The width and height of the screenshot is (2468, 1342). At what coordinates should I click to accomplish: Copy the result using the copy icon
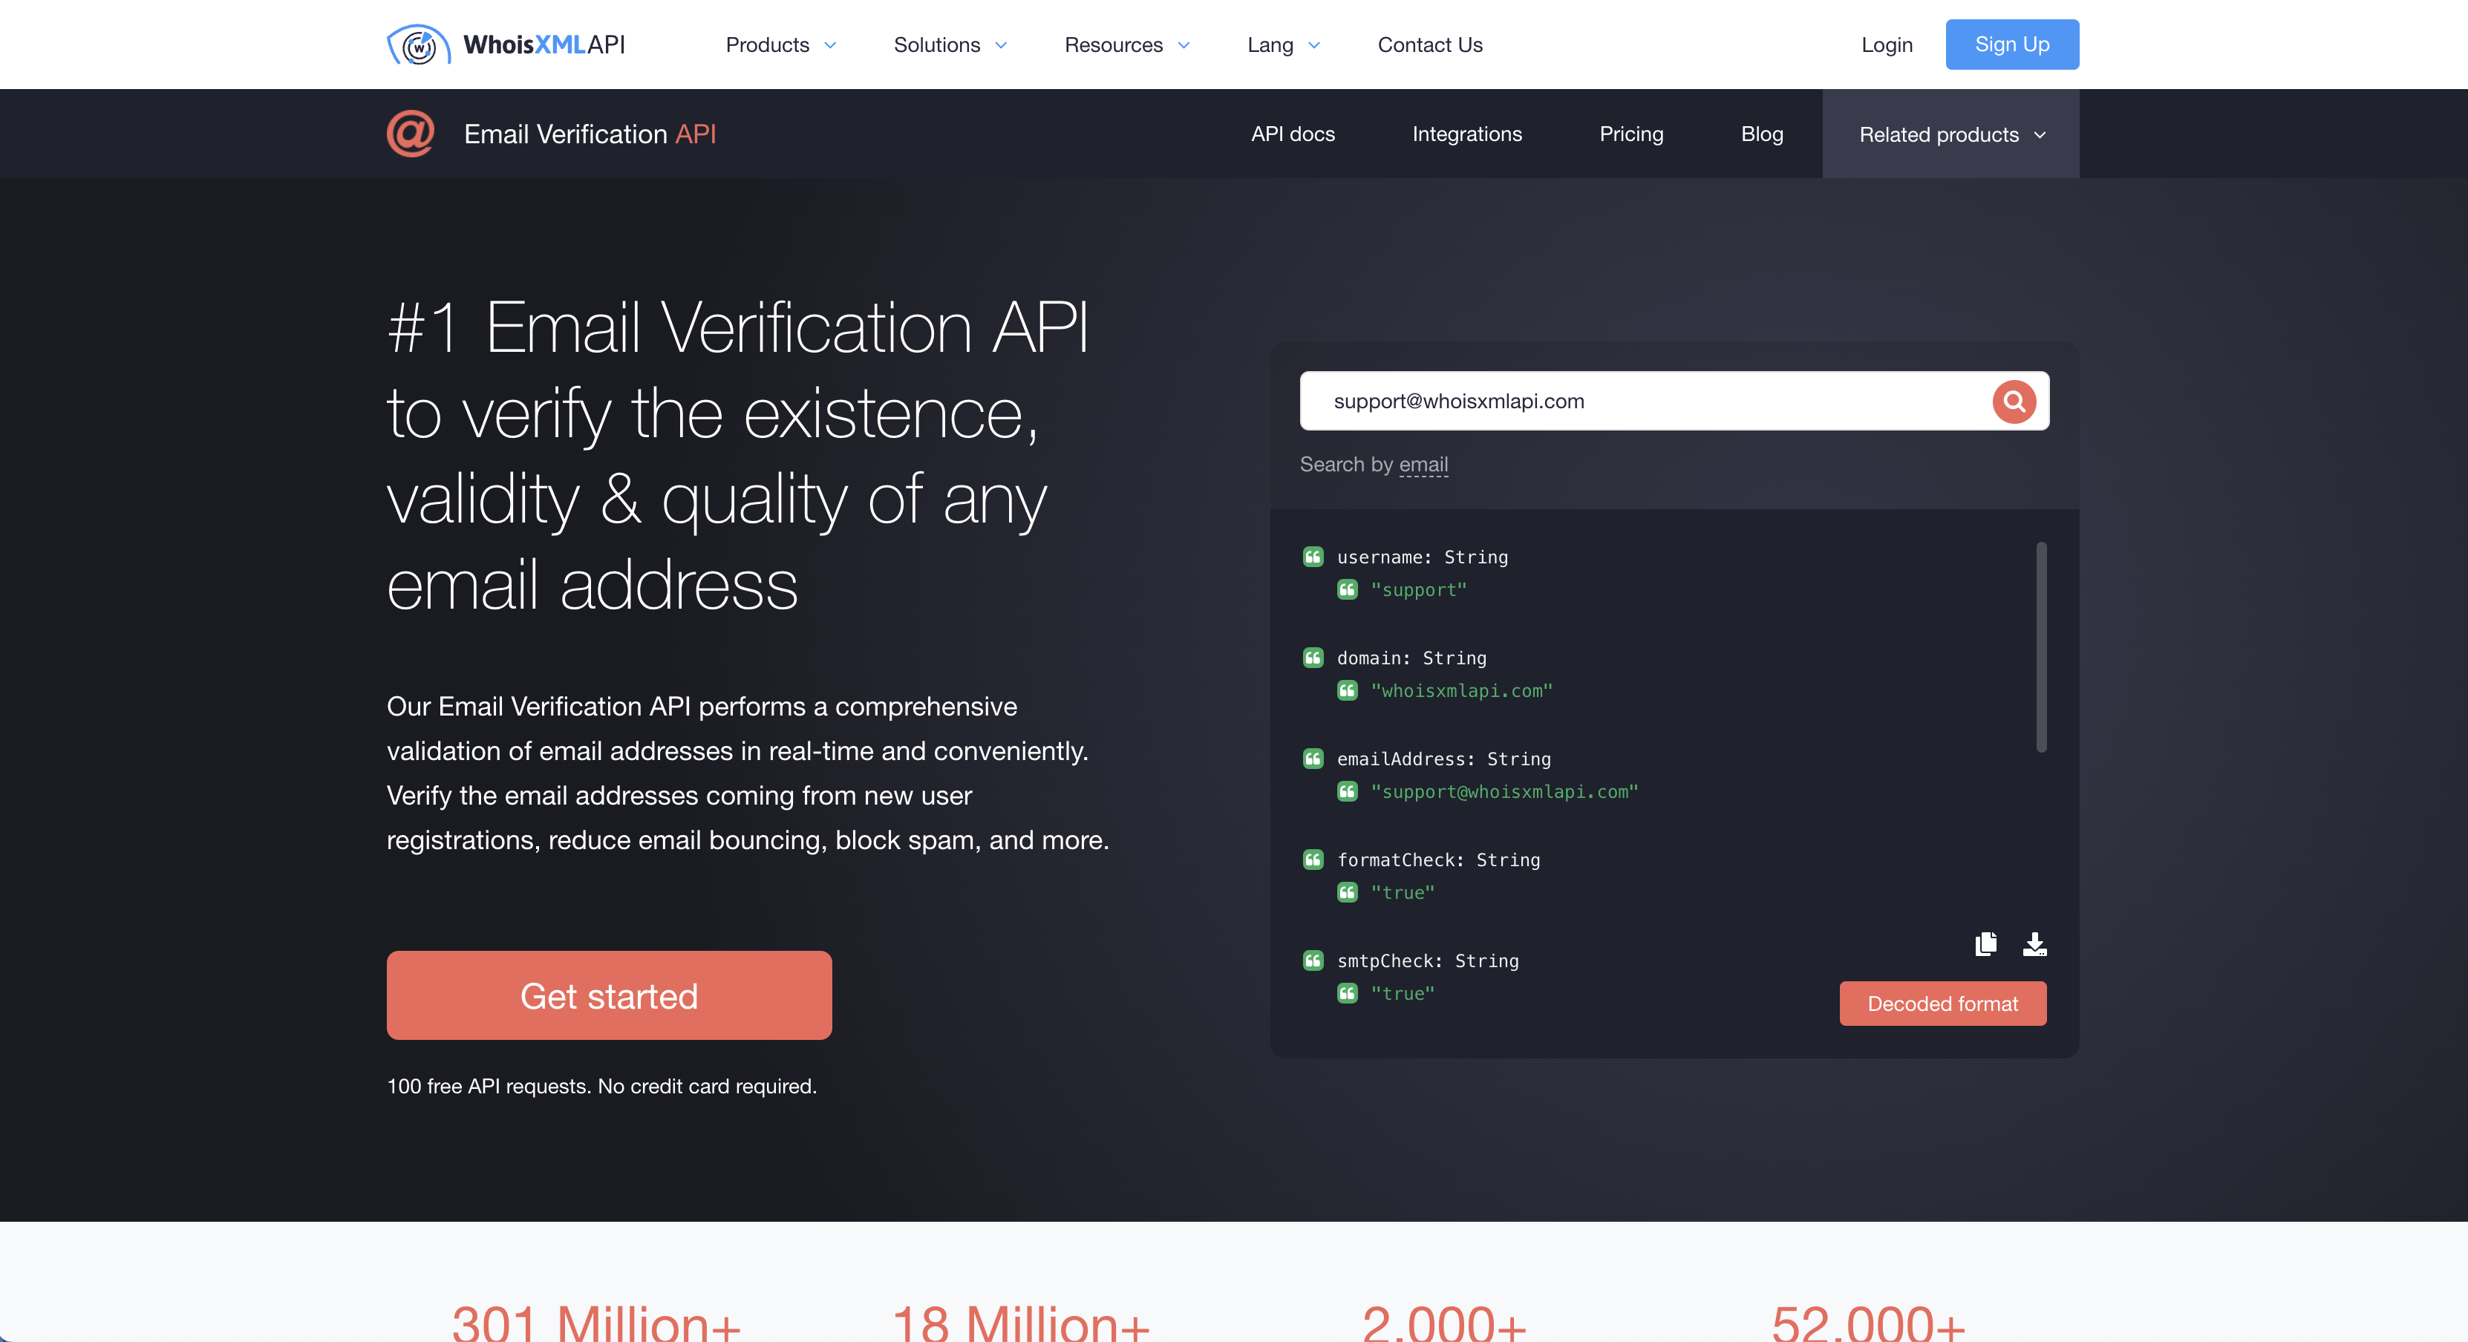tap(1986, 943)
